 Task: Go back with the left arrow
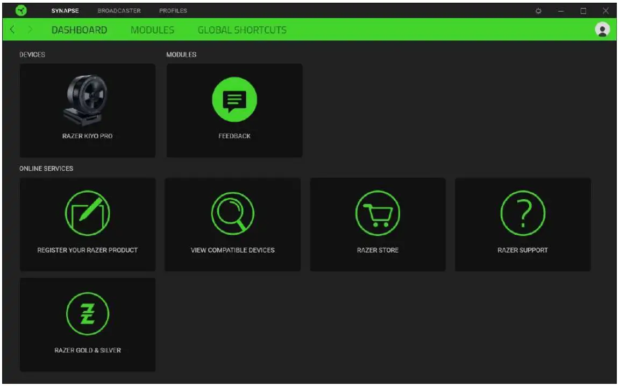click(12, 30)
